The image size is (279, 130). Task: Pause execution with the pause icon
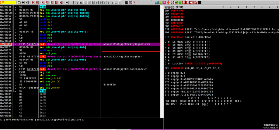37,2
